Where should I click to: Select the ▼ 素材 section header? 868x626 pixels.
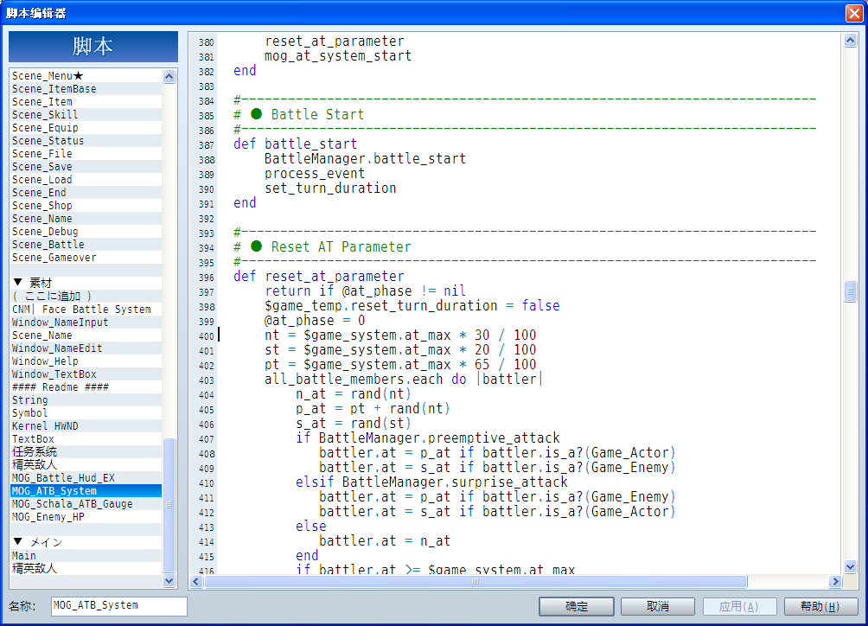click(86, 283)
